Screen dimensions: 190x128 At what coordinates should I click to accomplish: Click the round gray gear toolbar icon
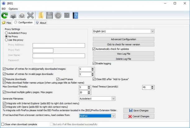click(x=58, y=16)
